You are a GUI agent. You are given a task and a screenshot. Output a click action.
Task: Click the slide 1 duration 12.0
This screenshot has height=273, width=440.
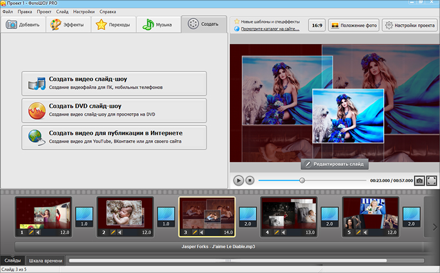pos(64,232)
